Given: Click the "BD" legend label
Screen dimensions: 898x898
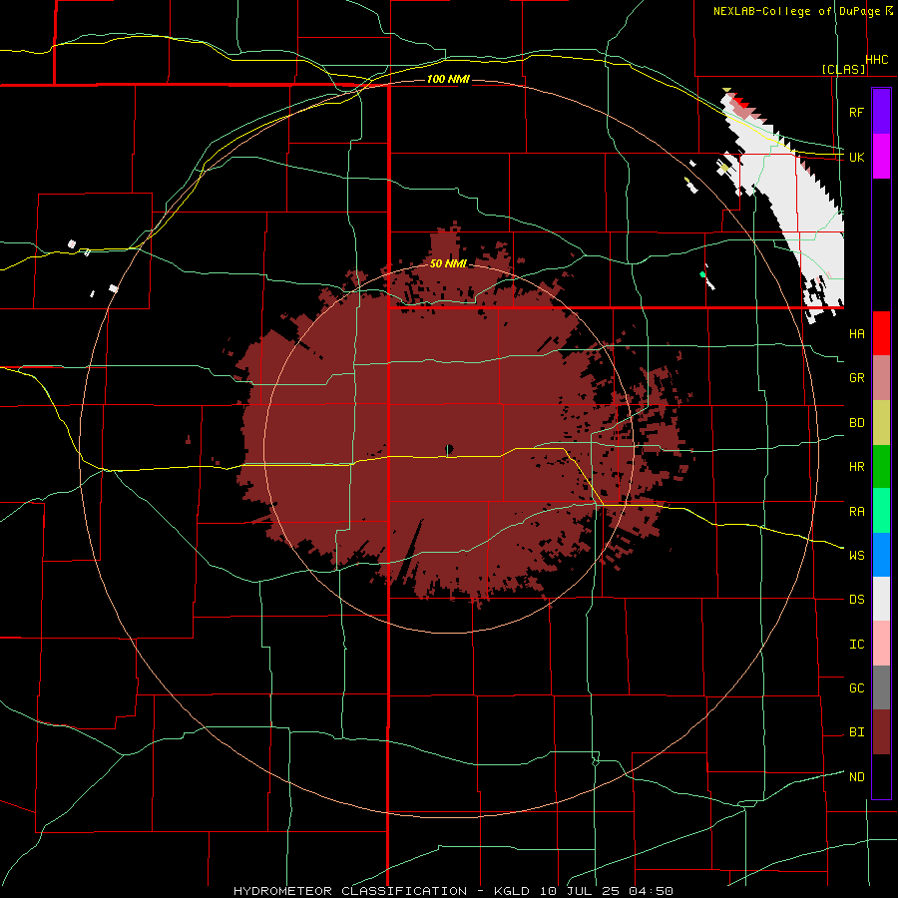Looking at the screenshot, I should pos(856,423).
